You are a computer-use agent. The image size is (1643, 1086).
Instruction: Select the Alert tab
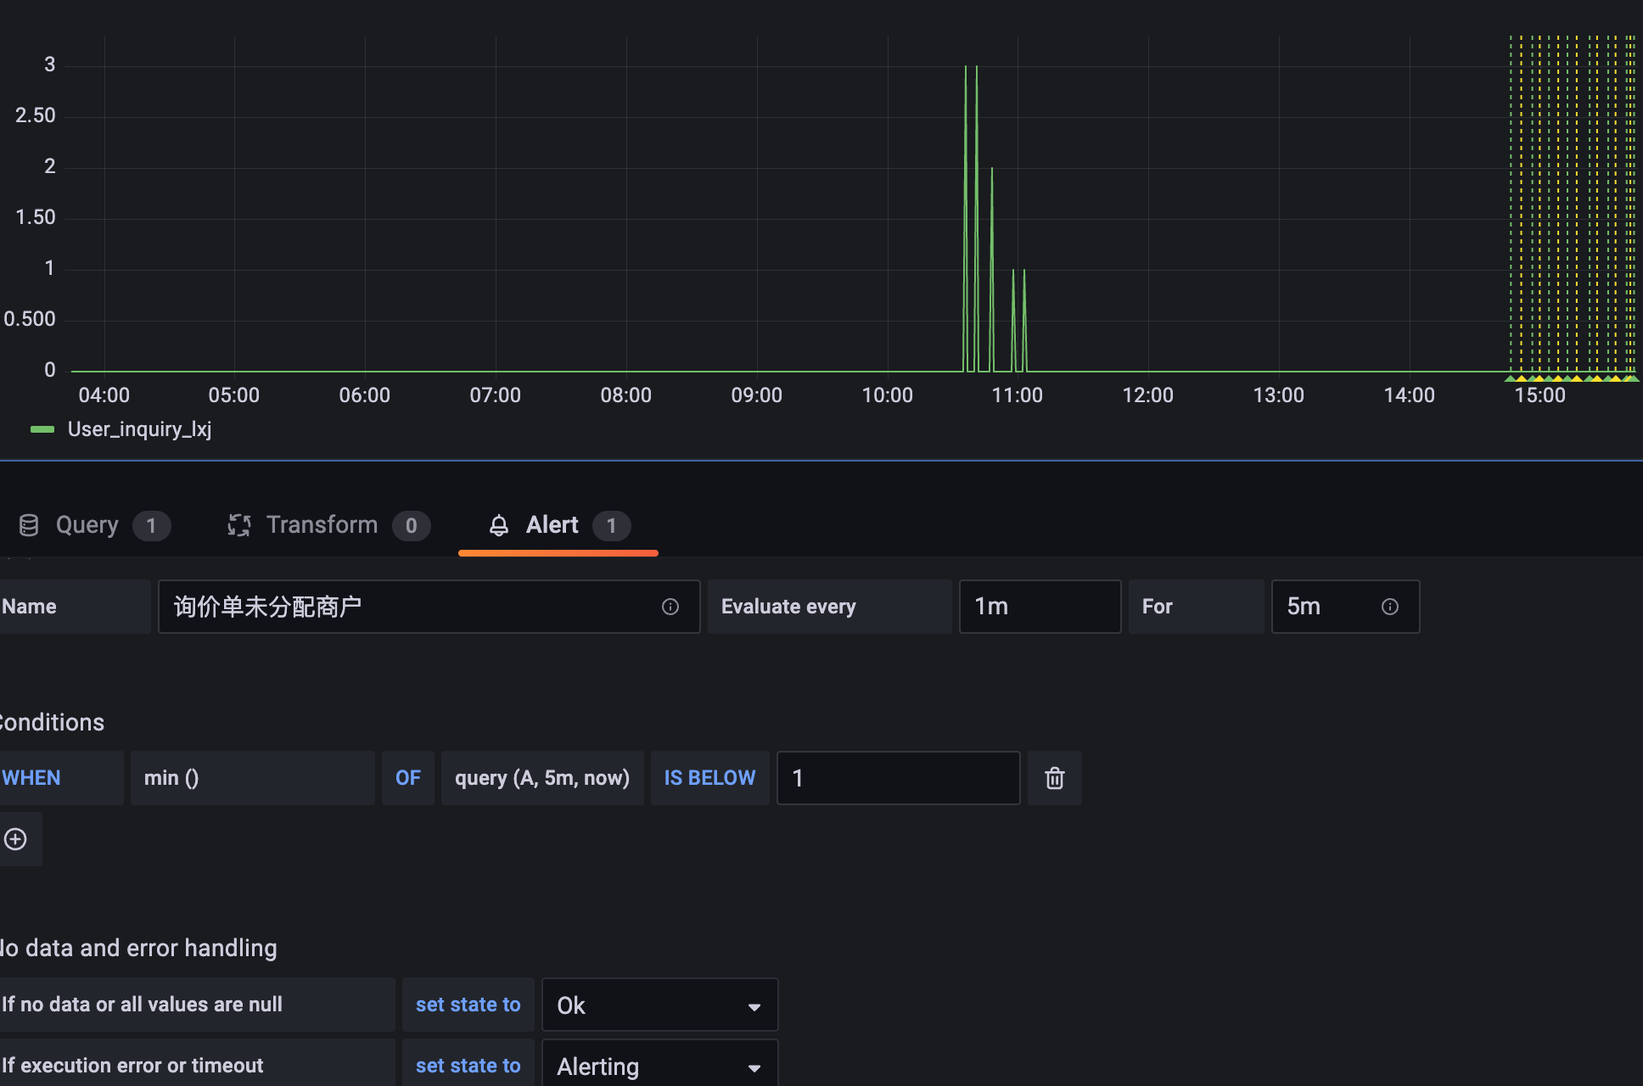[558, 525]
